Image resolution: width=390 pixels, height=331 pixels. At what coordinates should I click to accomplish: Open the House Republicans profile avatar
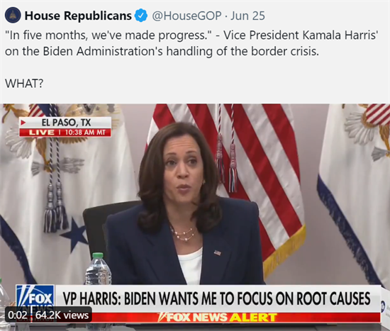pos(13,16)
